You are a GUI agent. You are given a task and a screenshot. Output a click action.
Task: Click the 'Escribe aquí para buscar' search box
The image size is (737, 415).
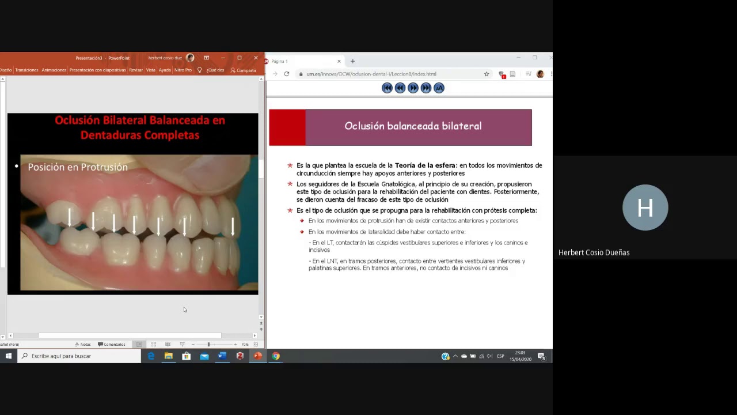(79, 356)
